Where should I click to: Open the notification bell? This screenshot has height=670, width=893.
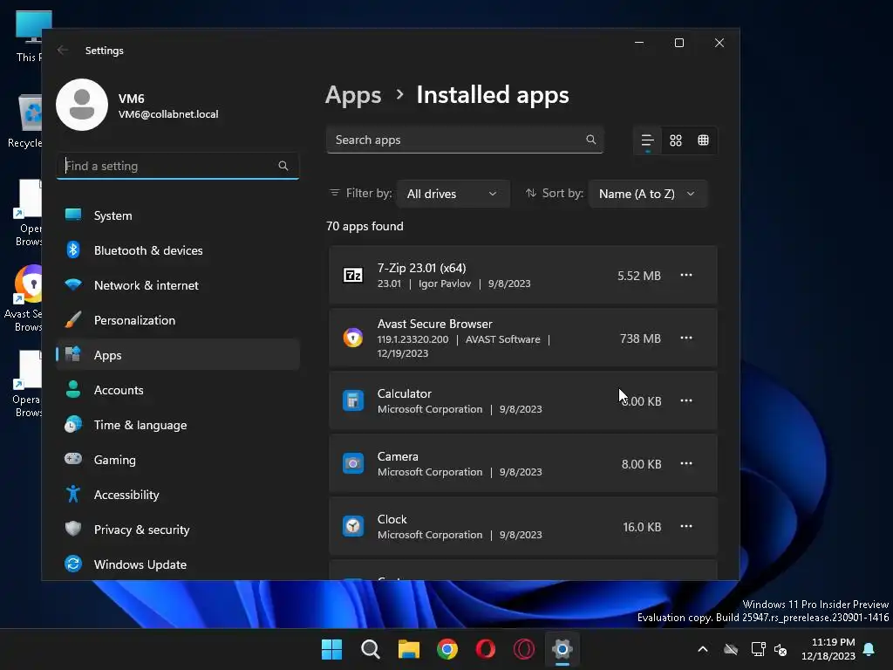coord(869,649)
